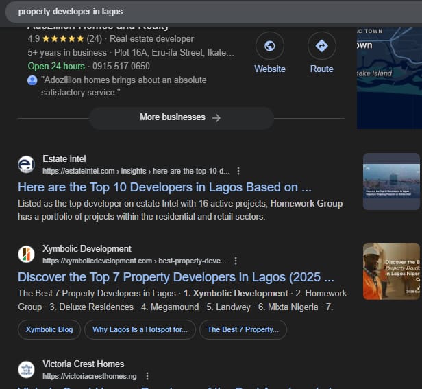This screenshot has height=389, width=422.
Task: Select 'The Best 7 Property...' chip
Action: [x=243, y=329]
